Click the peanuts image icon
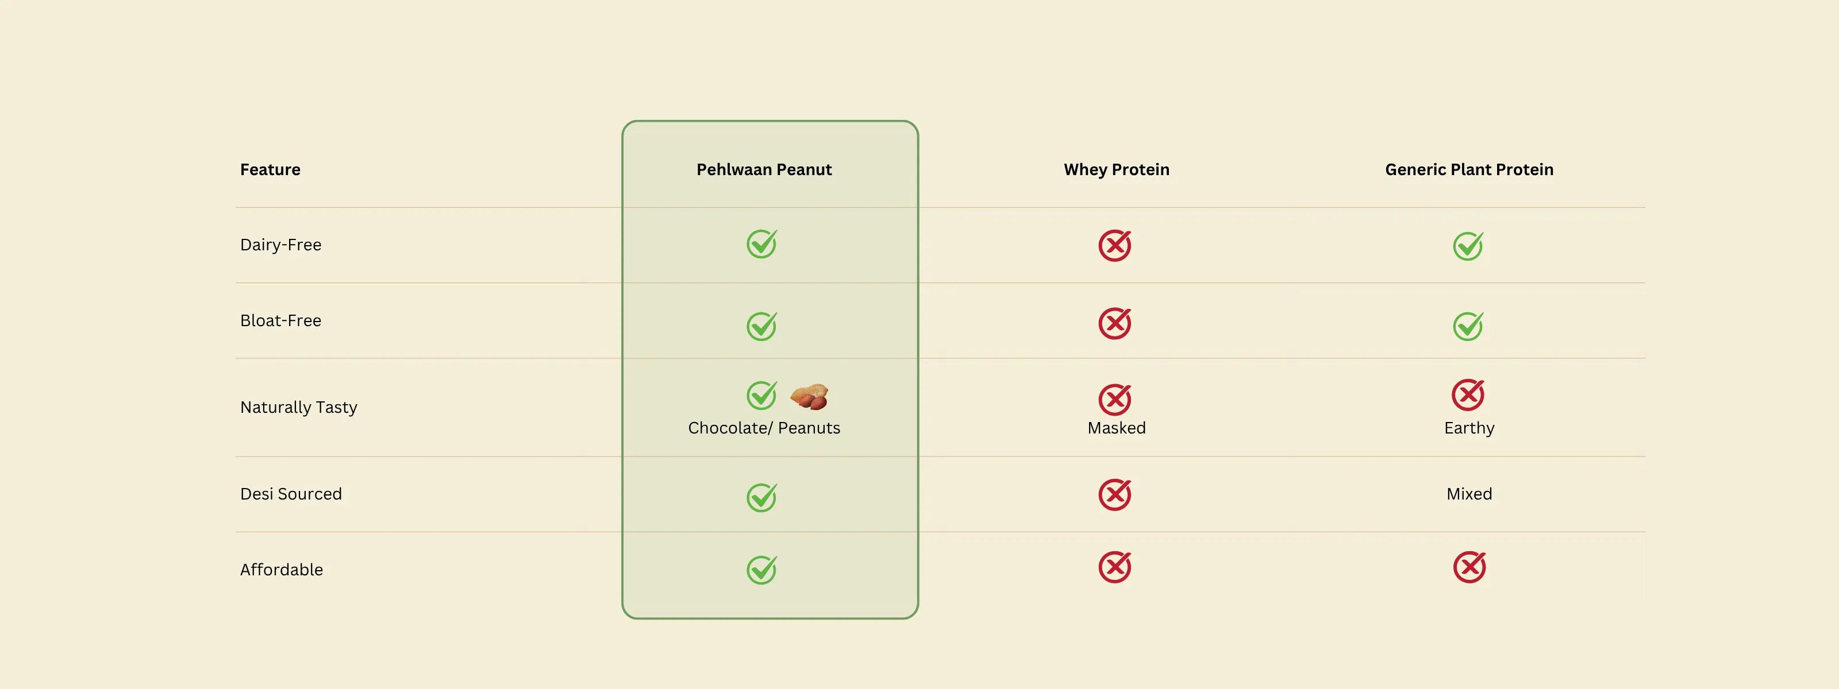The height and width of the screenshot is (689, 1839). click(x=810, y=397)
